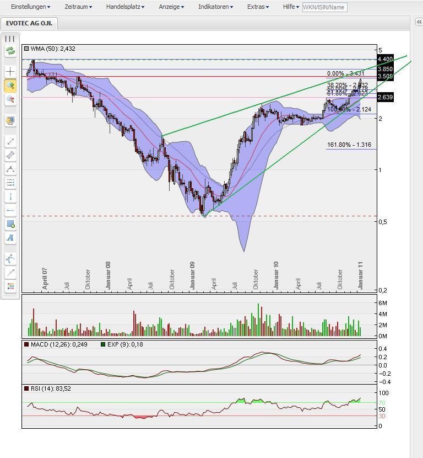Image resolution: width=423 pixels, height=458 pixels.
Task: Select the horizontal line tool
Action: (x=10, y=210)
